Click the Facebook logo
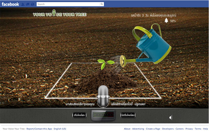 pos(10,4)
